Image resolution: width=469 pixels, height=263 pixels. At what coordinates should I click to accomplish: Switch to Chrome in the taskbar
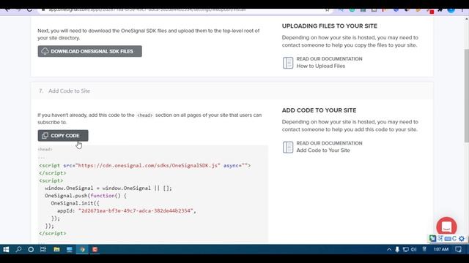[x=82, y=249]
